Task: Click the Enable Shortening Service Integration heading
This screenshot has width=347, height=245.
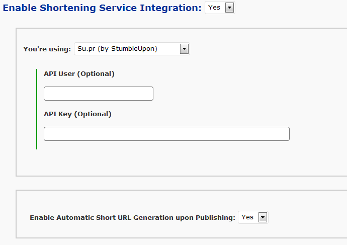Action: pyautogui.click(x=102, y=8)
